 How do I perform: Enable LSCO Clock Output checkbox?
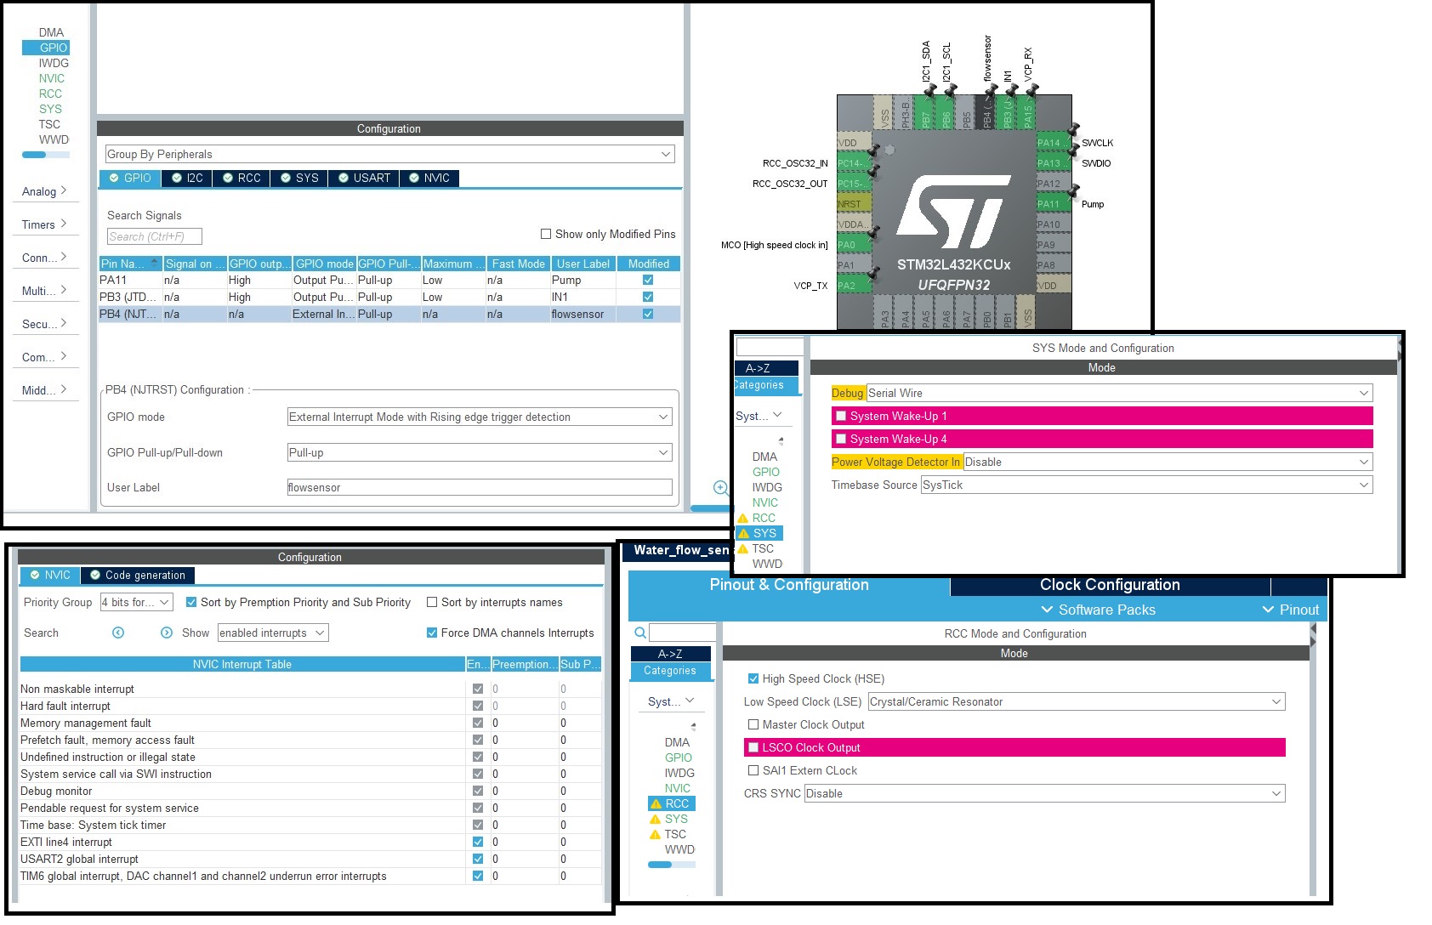[x=753, y=747]
